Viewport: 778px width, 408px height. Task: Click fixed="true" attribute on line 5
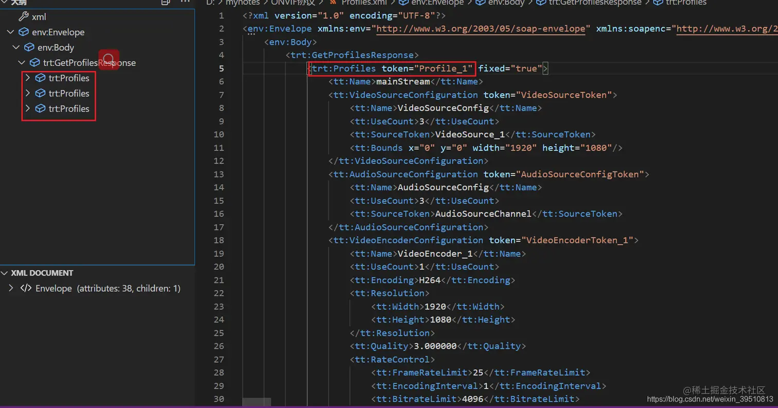pos(510,68)
